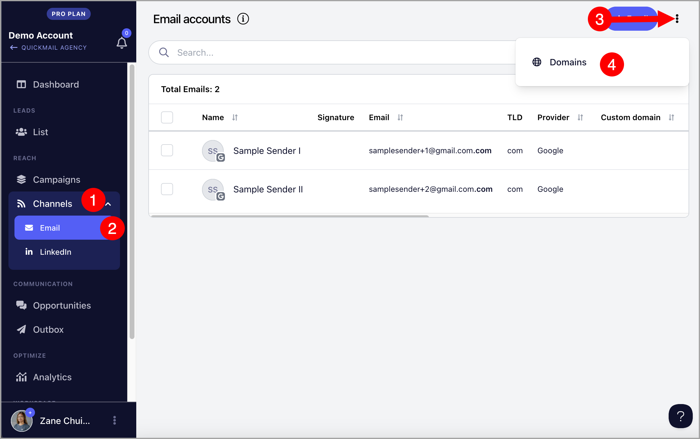This screenshot has width=700, height=439.
Task: Click Zane Chui user name
Action: tap(65, 420)
